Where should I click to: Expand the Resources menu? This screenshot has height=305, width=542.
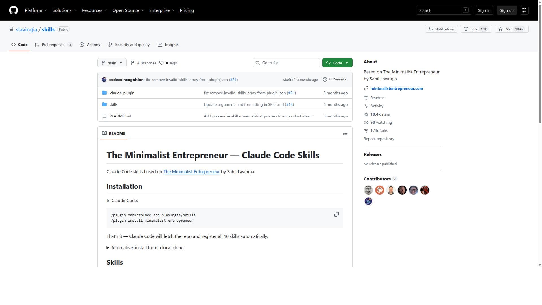[94, 10]
